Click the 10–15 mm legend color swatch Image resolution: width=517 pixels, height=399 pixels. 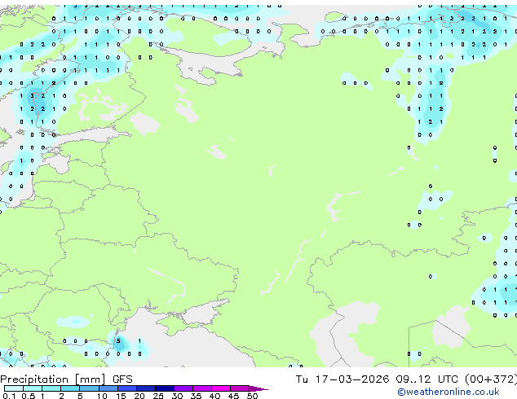point(108,388)
